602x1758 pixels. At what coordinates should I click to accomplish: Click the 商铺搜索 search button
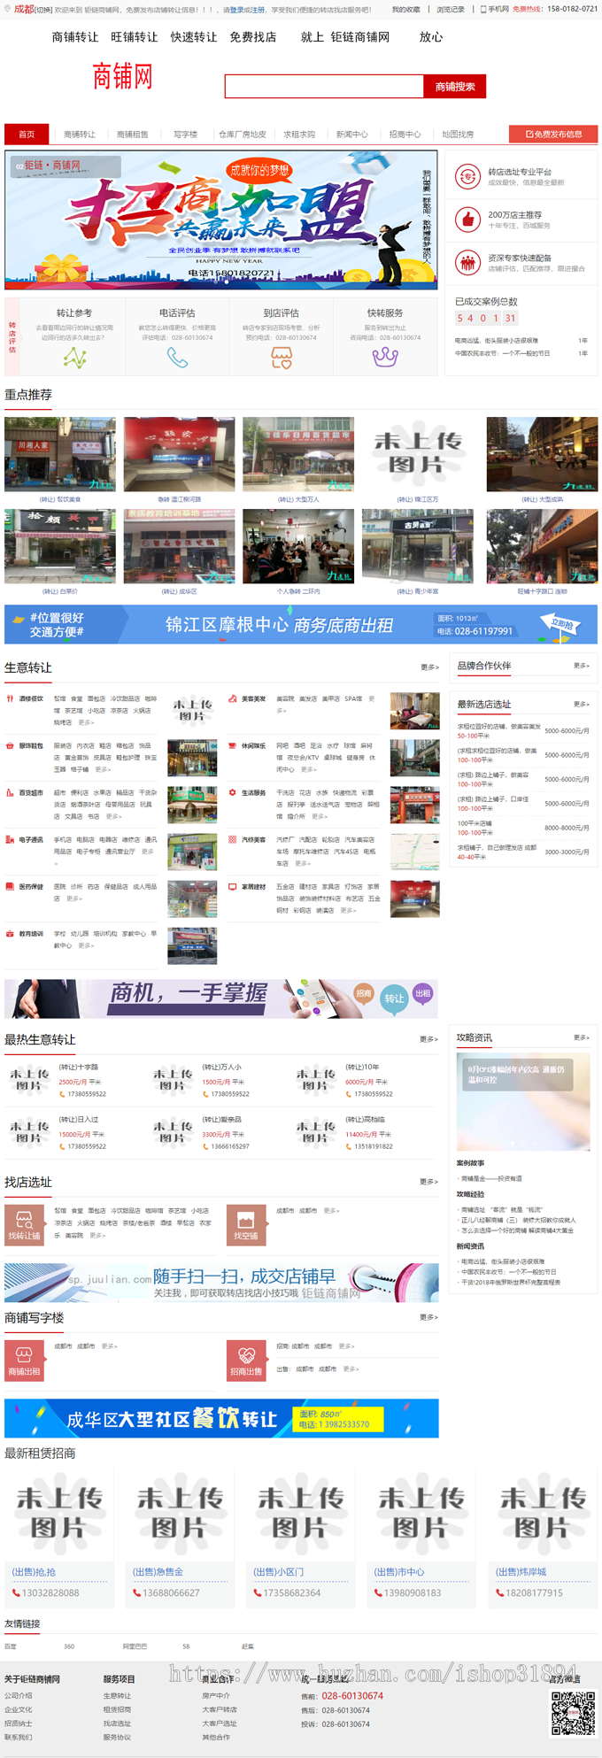[x=455, y=87]
